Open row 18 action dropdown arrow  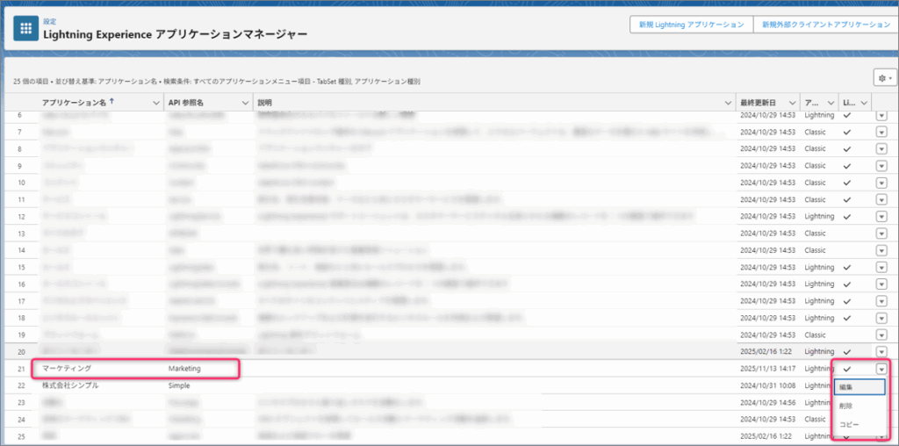881,318
